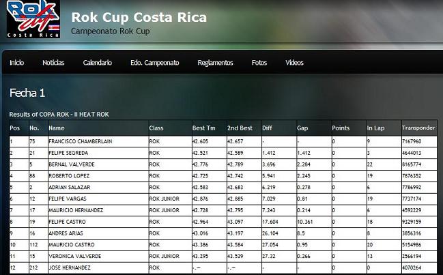Open the Inicio menu item

point(17,63)
